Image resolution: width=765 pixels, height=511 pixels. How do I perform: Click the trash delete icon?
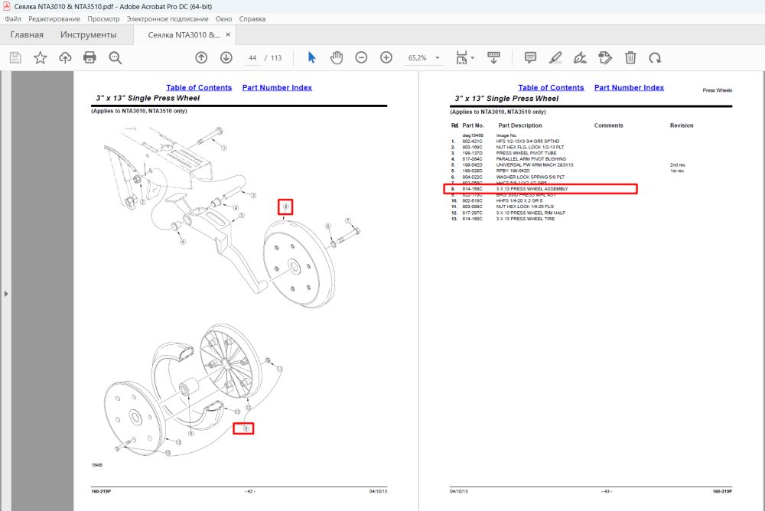coord(630,57)
